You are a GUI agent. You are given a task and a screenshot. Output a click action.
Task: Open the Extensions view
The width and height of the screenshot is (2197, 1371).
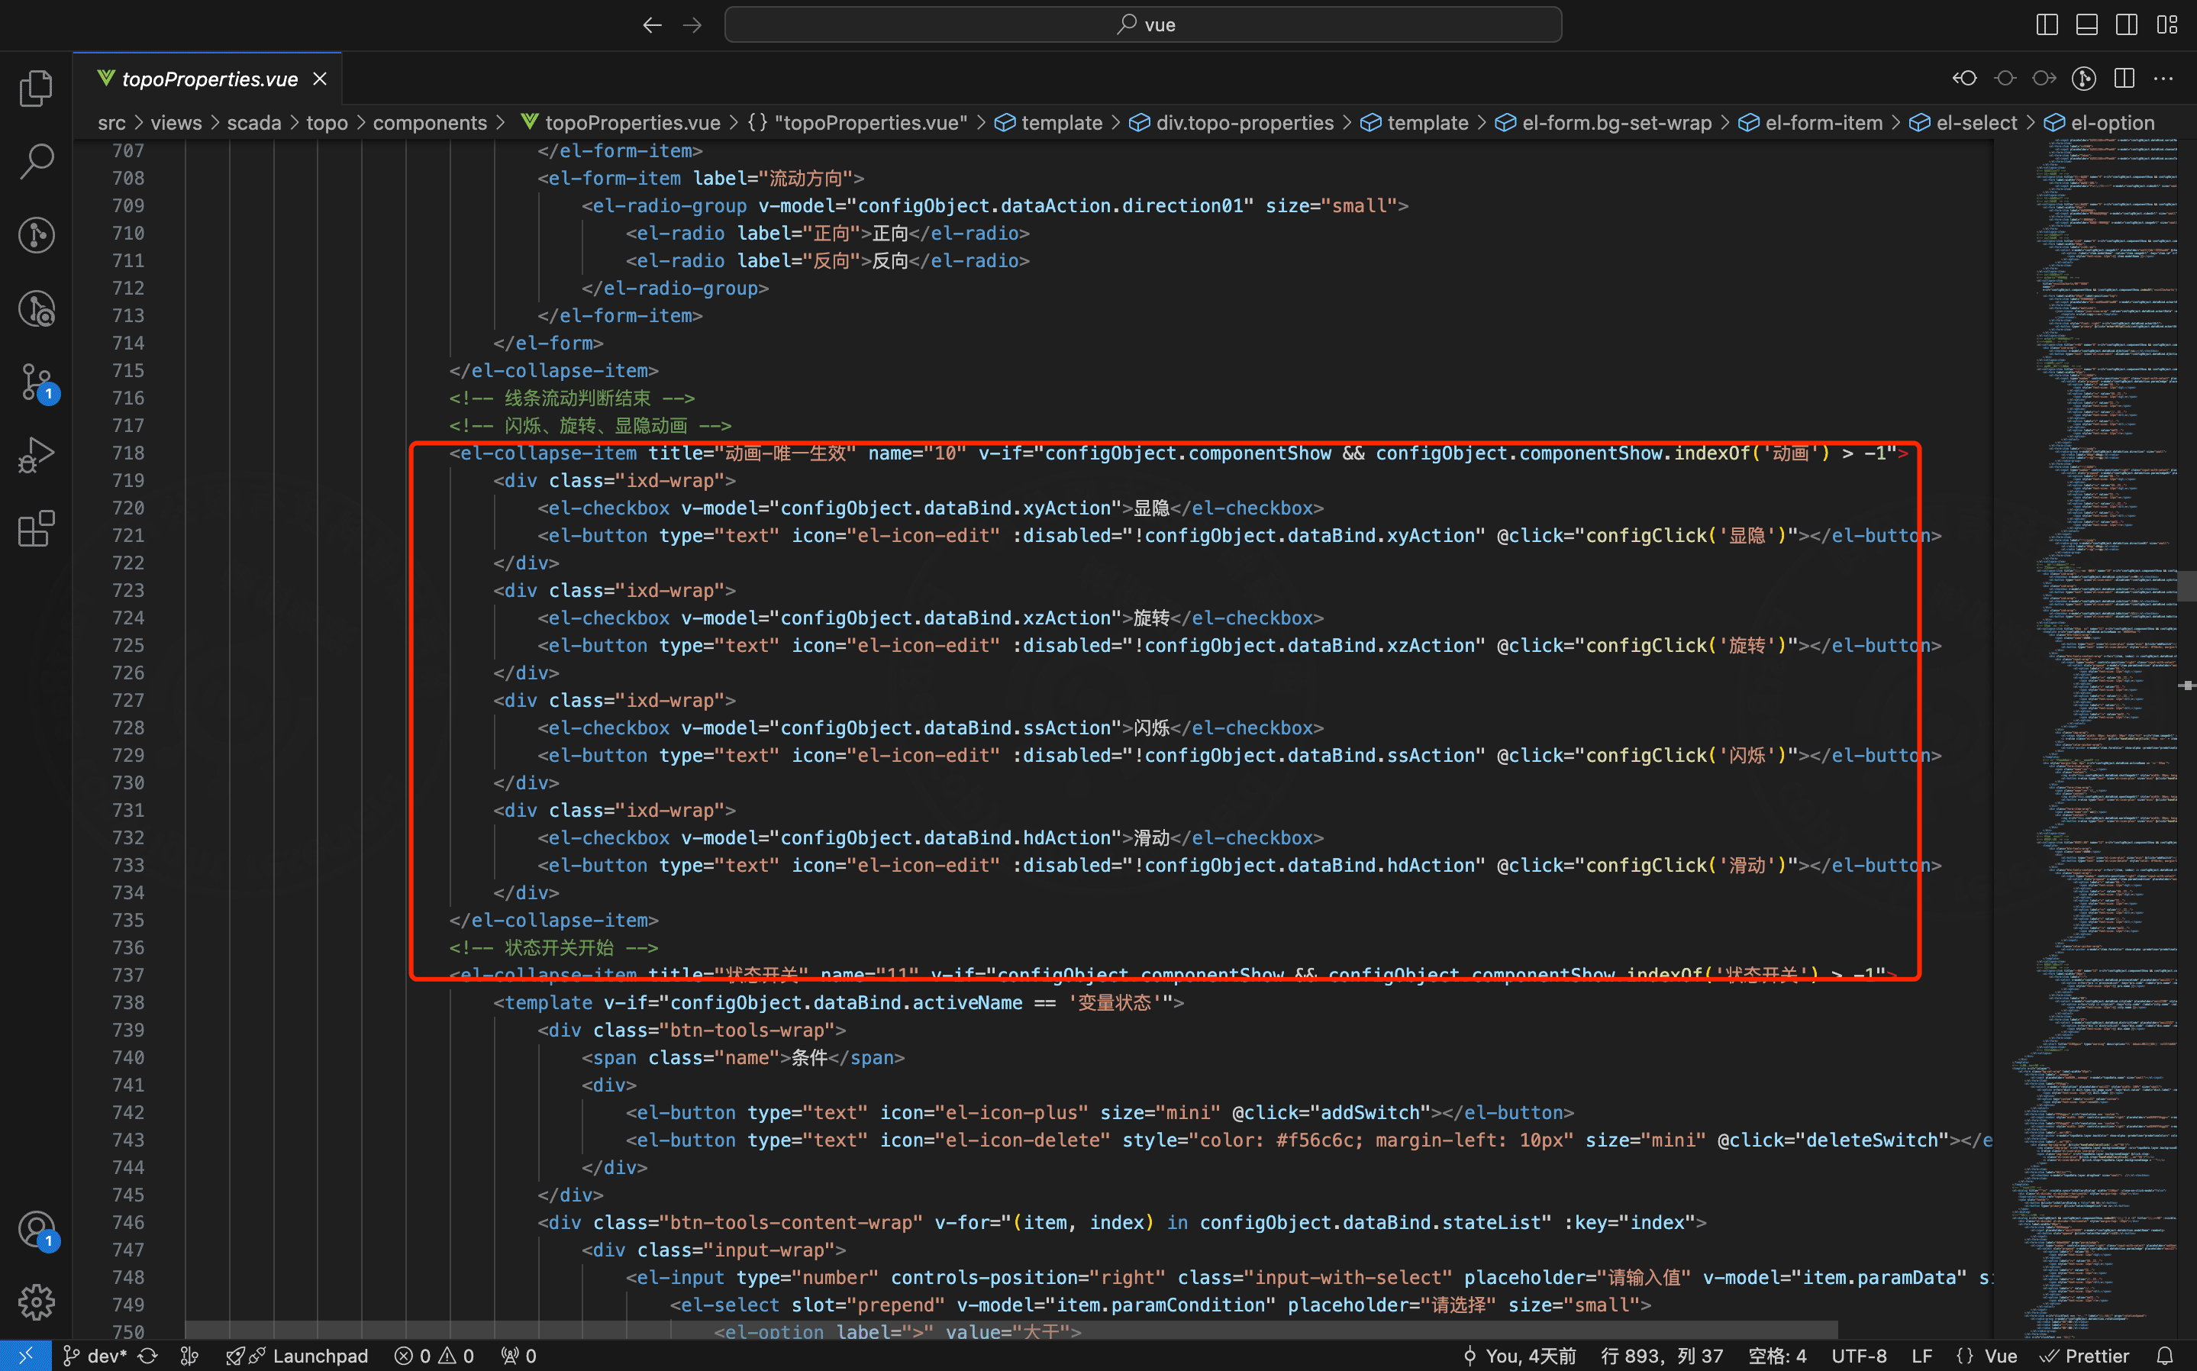[37, 529]
